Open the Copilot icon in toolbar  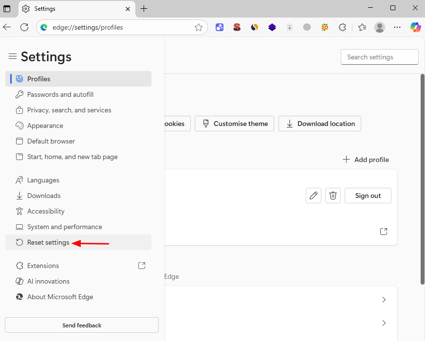[415, 27]
